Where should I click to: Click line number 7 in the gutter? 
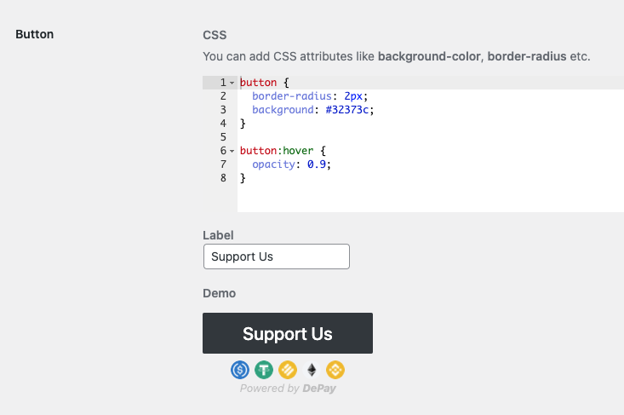click(x=223, y=164)
